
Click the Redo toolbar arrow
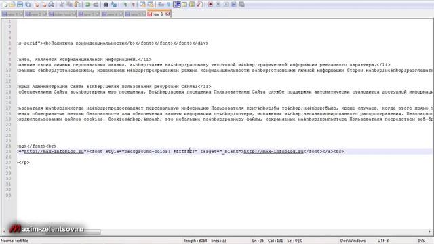pyautogui.click(x=96, y=5)
